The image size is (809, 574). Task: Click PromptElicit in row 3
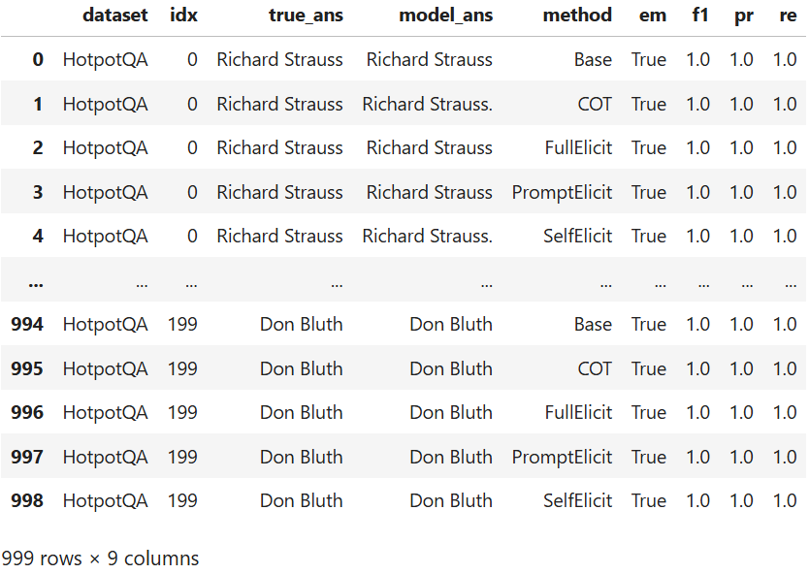562,192
